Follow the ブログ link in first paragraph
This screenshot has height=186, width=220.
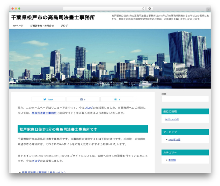point(89,108)
